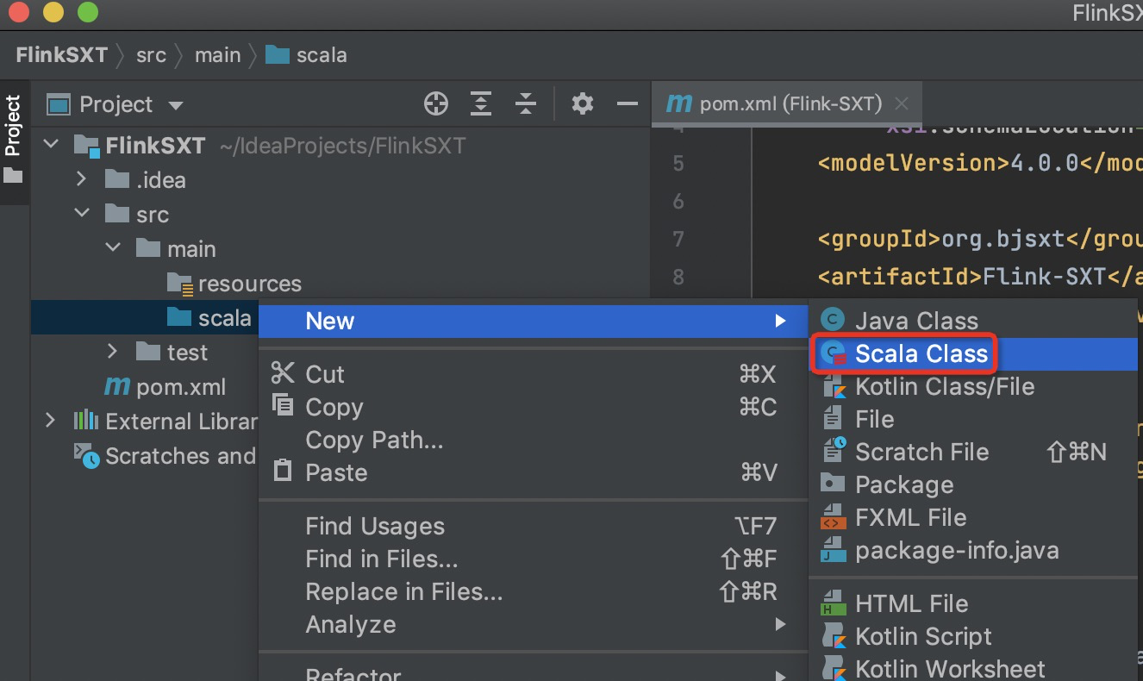Click the vertical Project tool window tab
The image size is (1143, 681).
13,141
